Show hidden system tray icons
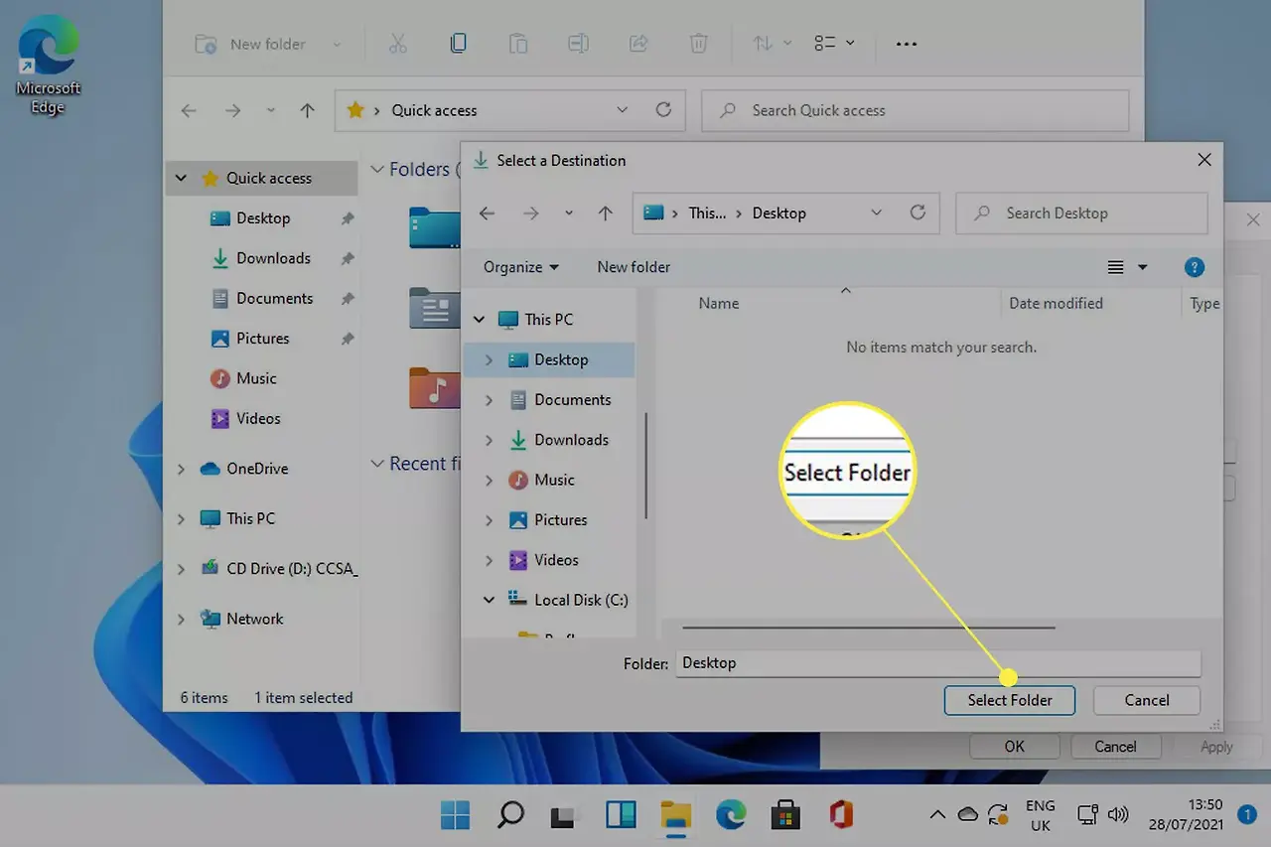This screenshot has height=847, width=1271. (936, 815)
